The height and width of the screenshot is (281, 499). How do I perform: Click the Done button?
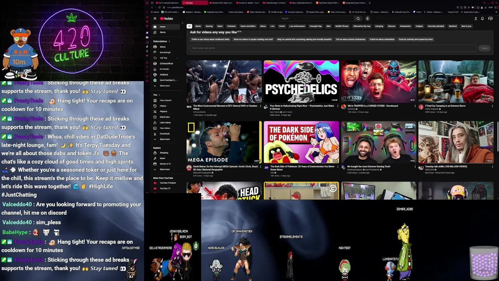484,48
